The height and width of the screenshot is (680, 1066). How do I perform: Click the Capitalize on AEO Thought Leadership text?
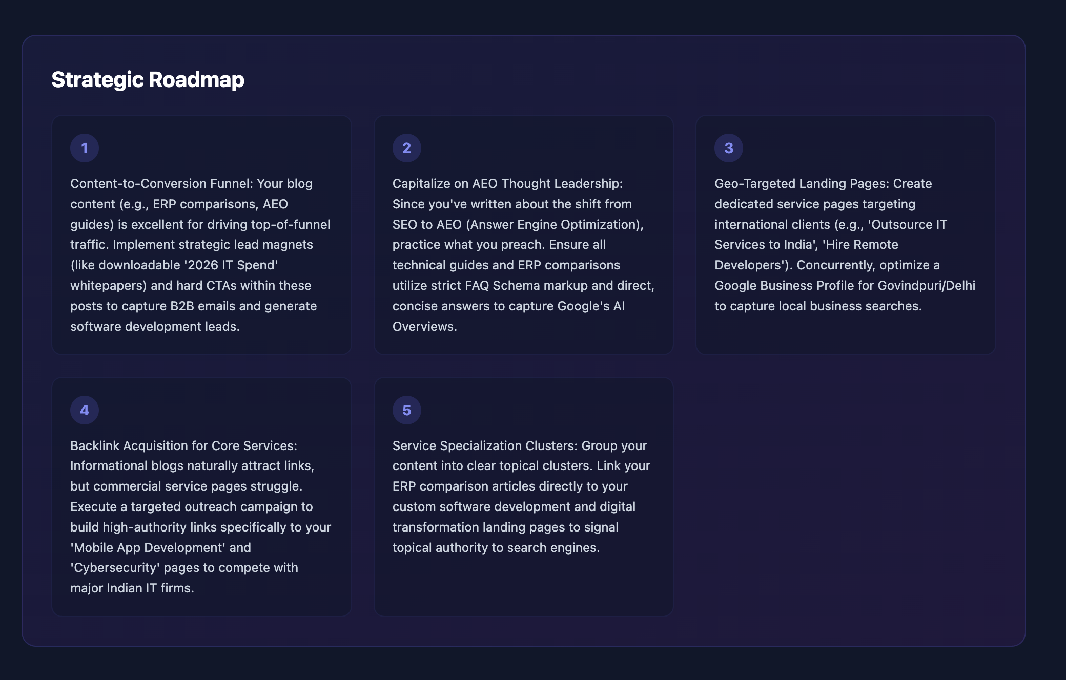coord(507,184)
